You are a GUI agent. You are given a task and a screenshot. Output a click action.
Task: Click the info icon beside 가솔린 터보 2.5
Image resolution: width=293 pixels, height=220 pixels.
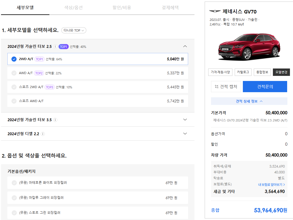coord(55,47)
